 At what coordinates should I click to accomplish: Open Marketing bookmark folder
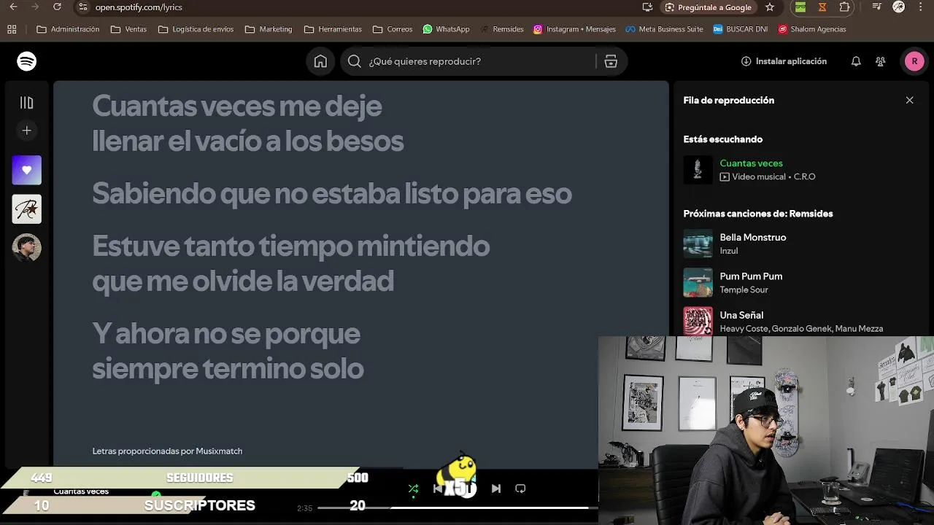[269, 29]
